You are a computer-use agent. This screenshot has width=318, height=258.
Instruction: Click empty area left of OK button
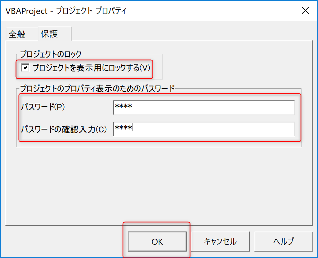pos(65,242)
